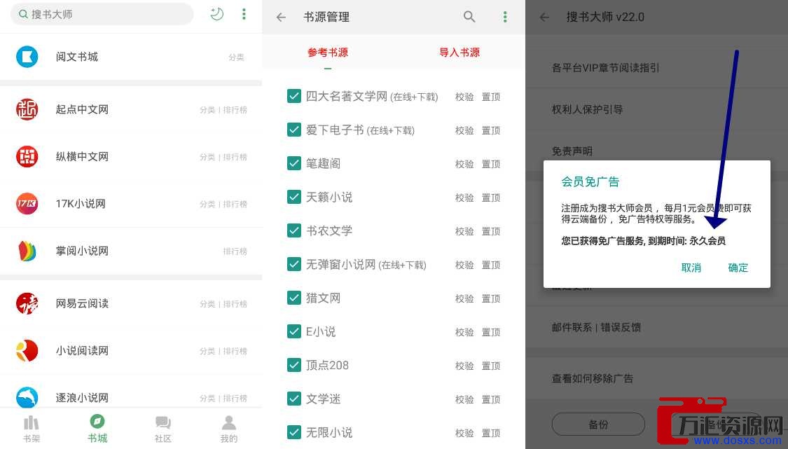788x449 pixels.
Task: Open 分类 link for 阅文书城
Action: [236, 57]
